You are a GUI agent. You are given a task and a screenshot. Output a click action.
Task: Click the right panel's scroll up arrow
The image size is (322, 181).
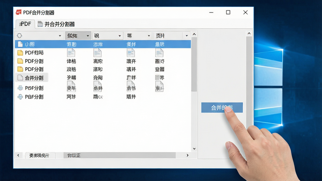click(x=249, y=33)
